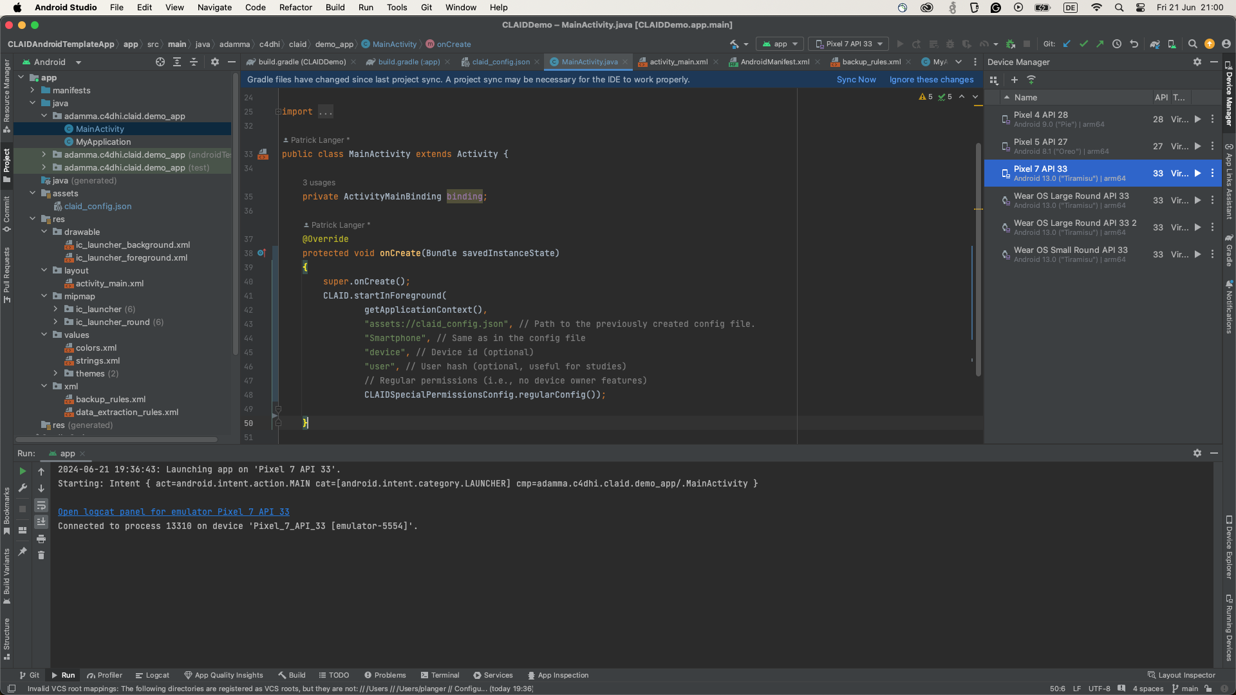
Task: Click Sync Project with Gradle Files icon
Action: (1155, 44)
